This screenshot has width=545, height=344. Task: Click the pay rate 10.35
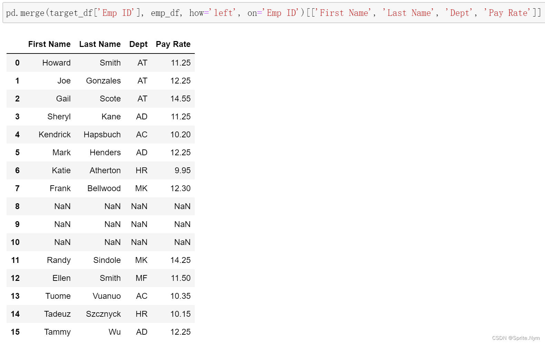click(x=181, y=296)
